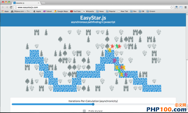Select the easystar.js browser tab
This screenshot has height=113, width=188.
click(x=26, y=3)
